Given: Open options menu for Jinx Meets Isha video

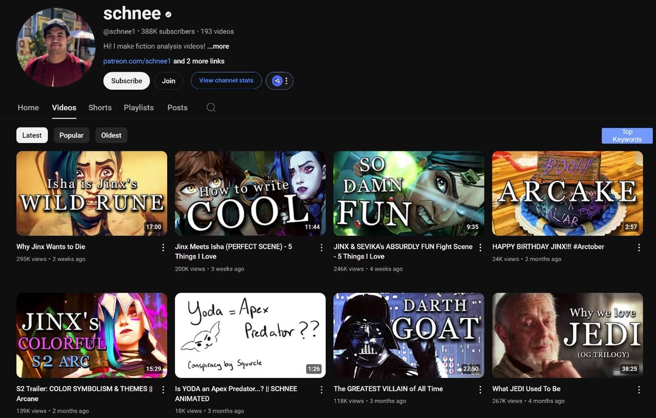Looking at the screenshot, I should (321, 248).
